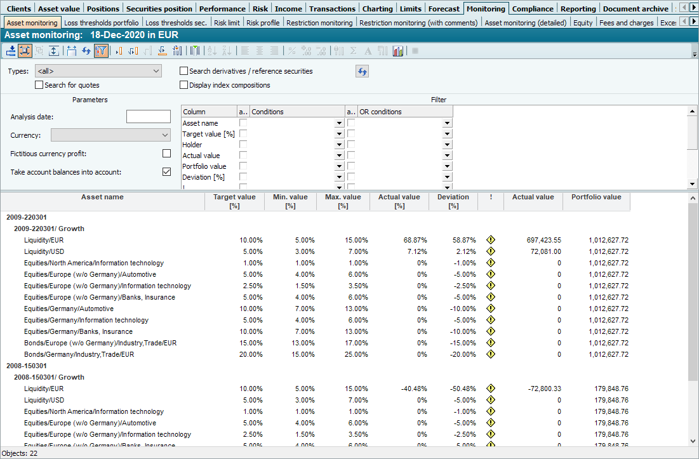The width and height of the screenshot is (699, 459).
Task: Open the Risk profile sub-tab
Action: pyautogui.click(x=262, y=23)
